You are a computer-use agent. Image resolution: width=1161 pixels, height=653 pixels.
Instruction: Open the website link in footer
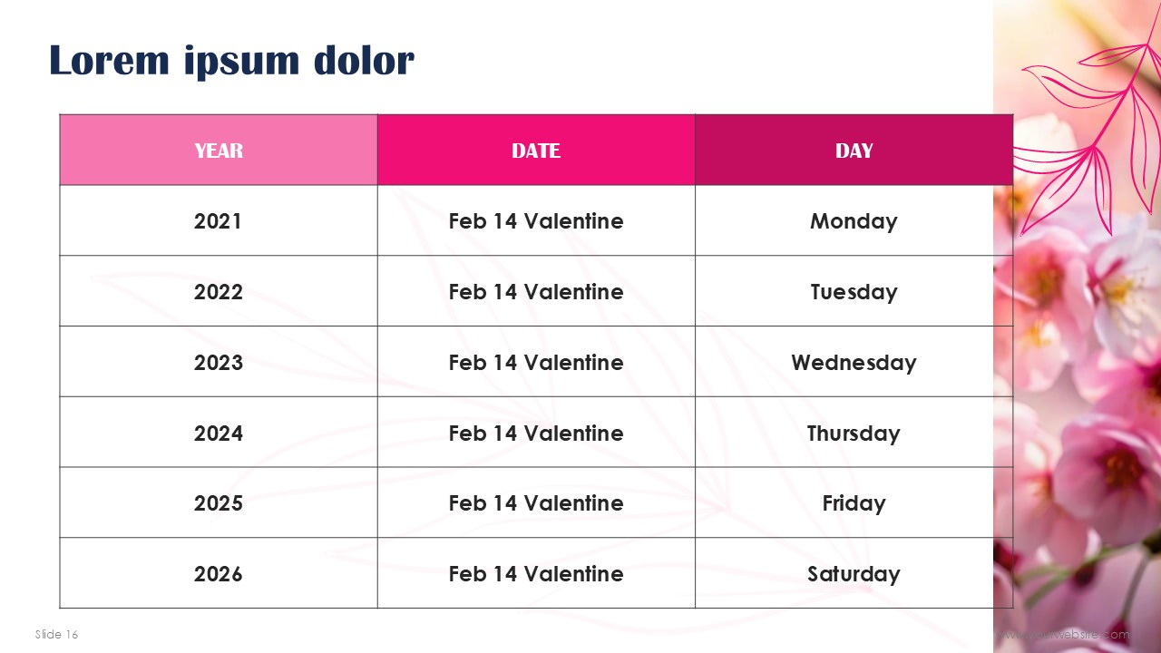point(1063,635)
